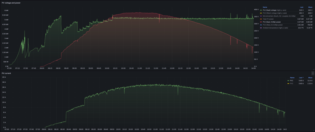315x132 pixels.
Task: Sort voltage and power legend by Last
Action: (x=302, y=7)
